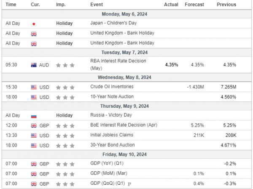The height and width of the screenshot is (189, 253).
Task: Click the previous value 7.265M
Action: tap(229, 87)
